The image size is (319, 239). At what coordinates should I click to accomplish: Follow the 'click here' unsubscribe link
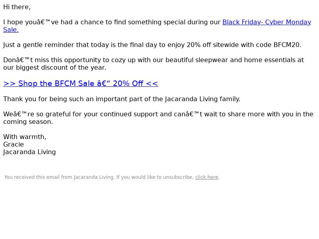[207, 177]
